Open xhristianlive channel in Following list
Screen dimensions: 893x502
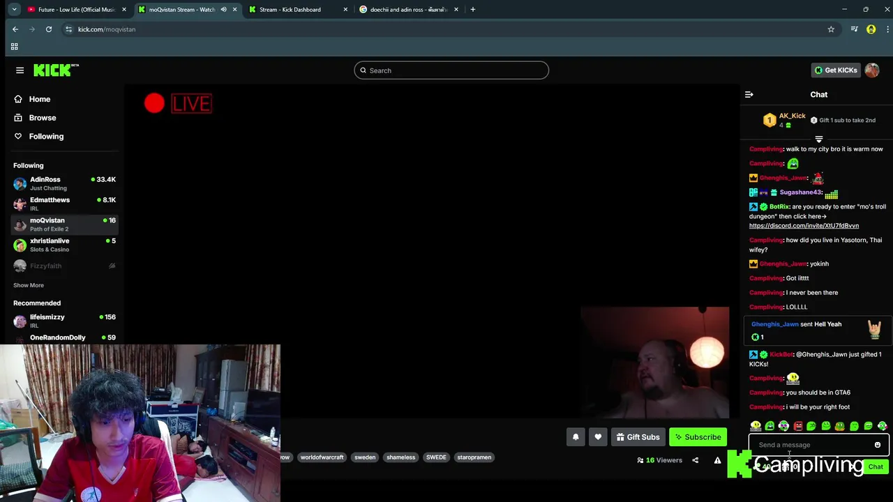click(x=64, y=245)
